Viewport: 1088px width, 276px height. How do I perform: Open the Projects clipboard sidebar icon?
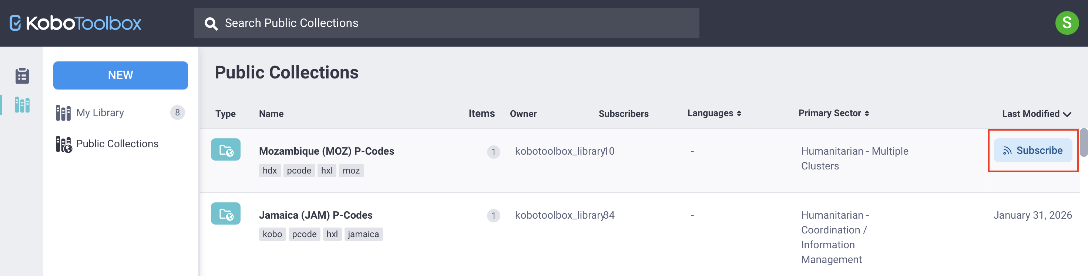click(x=22, y=76)
